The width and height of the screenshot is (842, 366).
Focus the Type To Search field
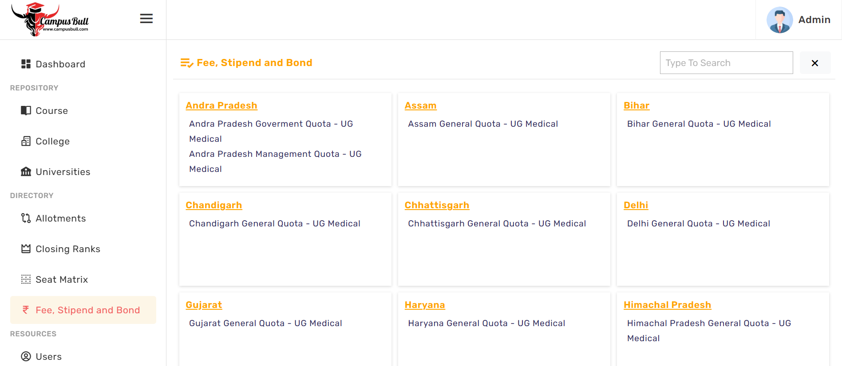(x=726, y=63)
